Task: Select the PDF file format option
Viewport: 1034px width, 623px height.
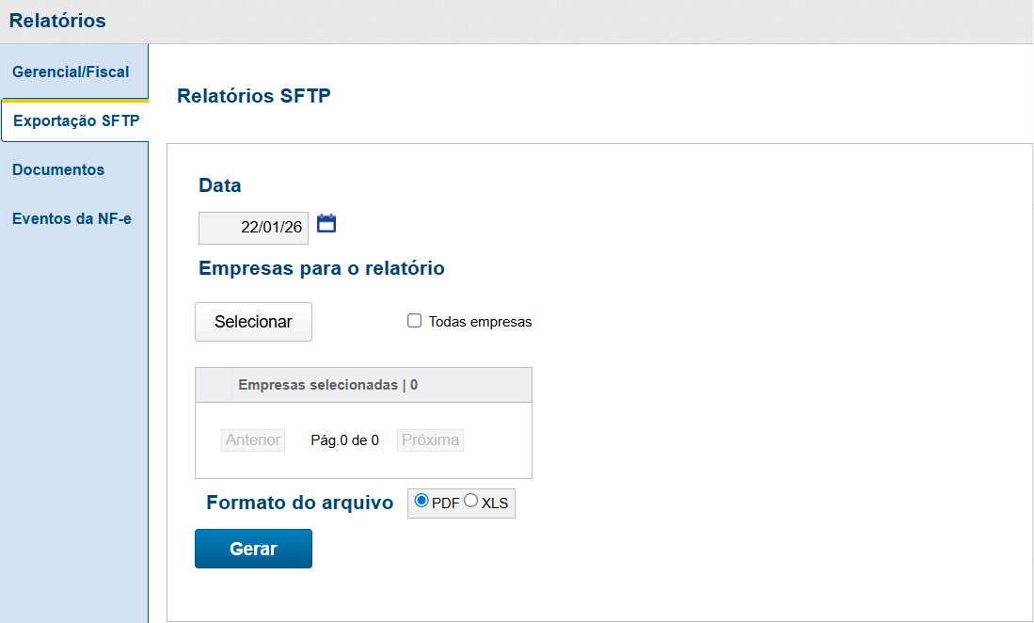Action: point(422,501)
